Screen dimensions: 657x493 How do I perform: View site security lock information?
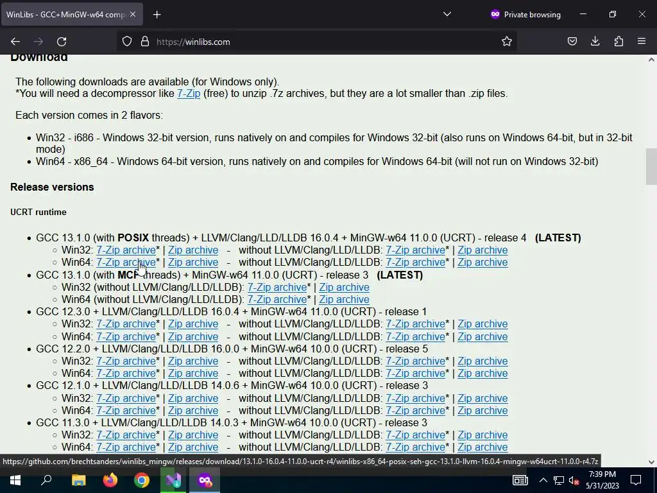145,42
